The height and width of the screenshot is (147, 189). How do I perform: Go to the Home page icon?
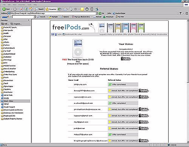(31, 9)
